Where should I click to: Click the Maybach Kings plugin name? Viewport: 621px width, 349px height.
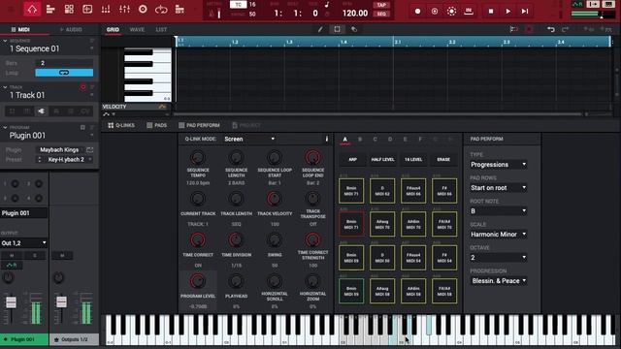(59, 150)
